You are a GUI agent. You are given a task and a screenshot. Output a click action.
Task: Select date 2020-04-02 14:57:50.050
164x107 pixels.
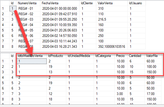click(60, 36)
